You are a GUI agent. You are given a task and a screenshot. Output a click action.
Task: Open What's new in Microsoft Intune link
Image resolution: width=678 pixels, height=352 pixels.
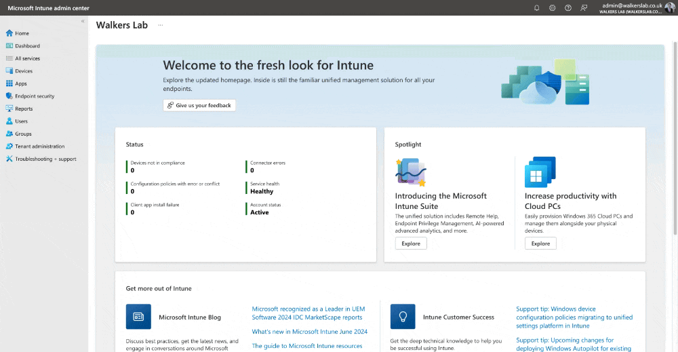point(309,332)
